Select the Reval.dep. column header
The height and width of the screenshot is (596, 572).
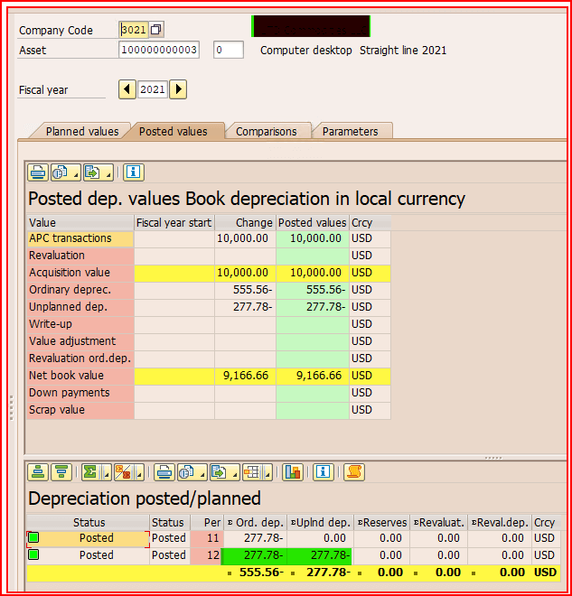pyautogui.click(x=500, y=523)
